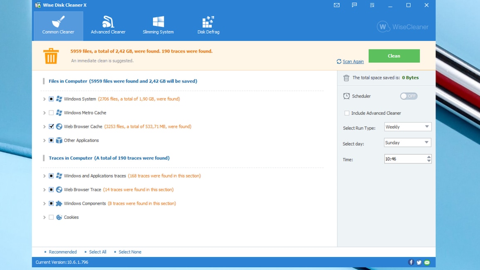Screen dimensions: 480x270
Task: Click the Windows and Applications traces icon
Action: 59,176
